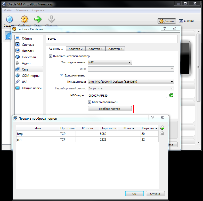Open the Машина menu
203x201 pixels.
click(22, 10)
